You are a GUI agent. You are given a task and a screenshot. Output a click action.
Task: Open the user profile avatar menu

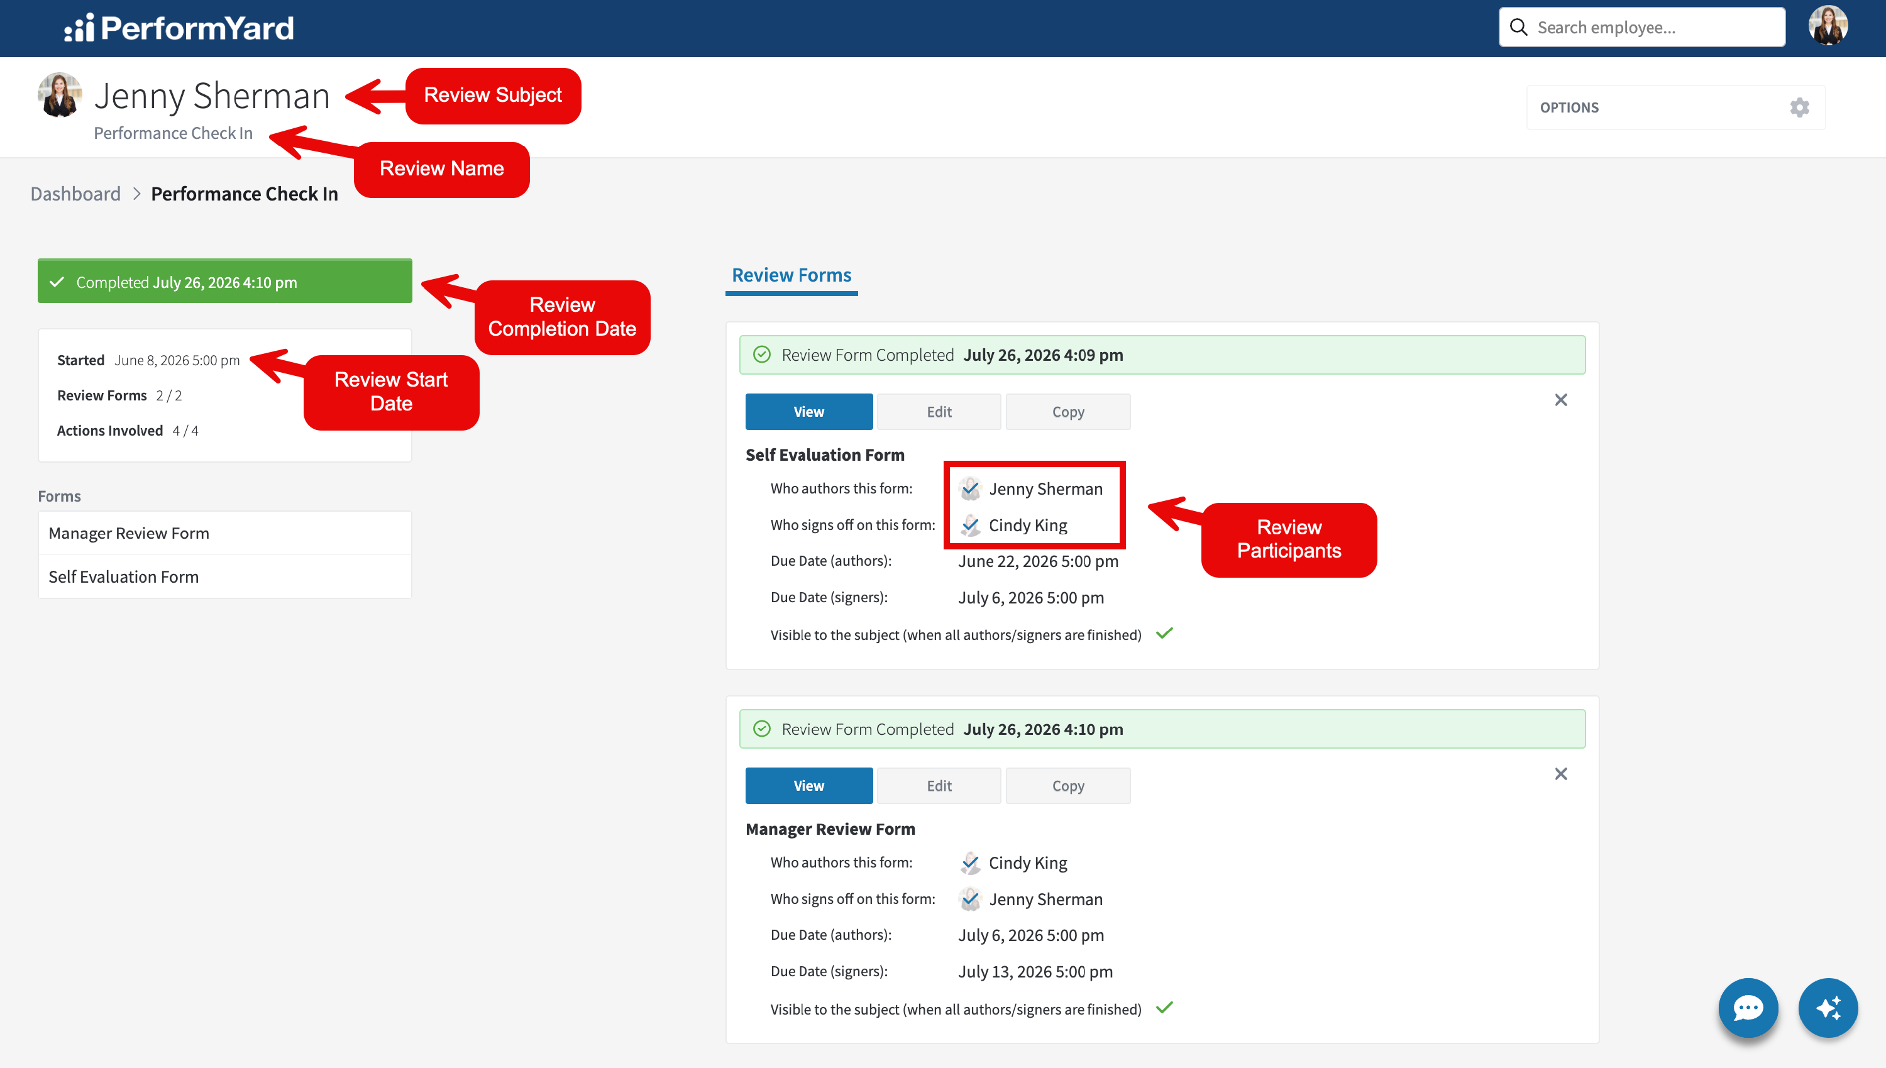(x=1828, y=26)
